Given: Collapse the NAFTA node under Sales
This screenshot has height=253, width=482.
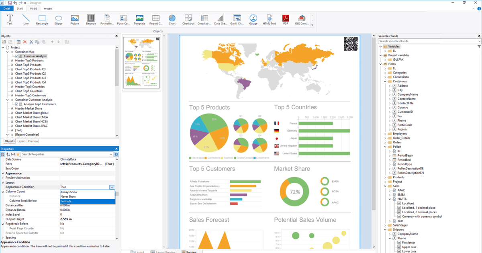Looking at the screenshot, I should click(x=390, y=199).
